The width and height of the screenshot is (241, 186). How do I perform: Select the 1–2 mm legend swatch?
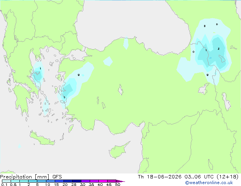click(x=24, y=181)
